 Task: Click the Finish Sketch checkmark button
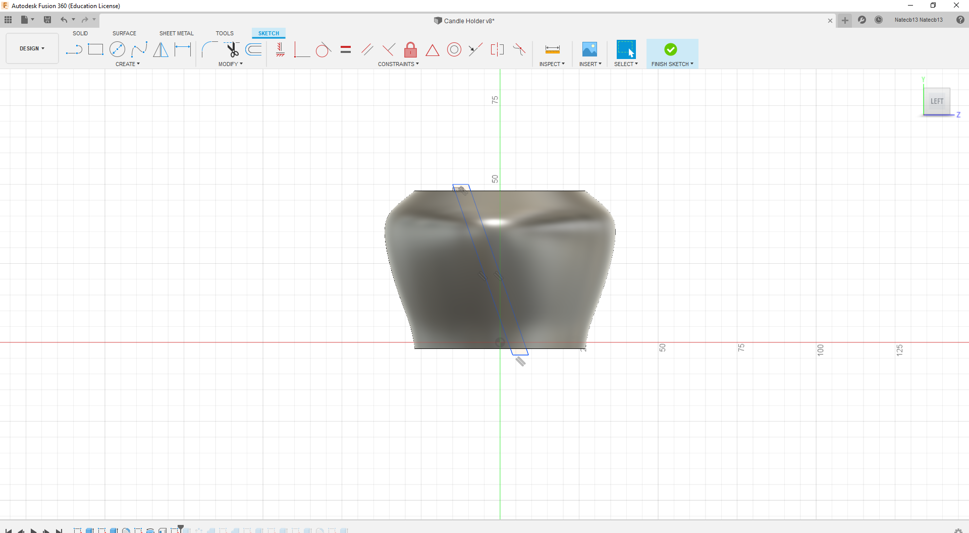671,49
